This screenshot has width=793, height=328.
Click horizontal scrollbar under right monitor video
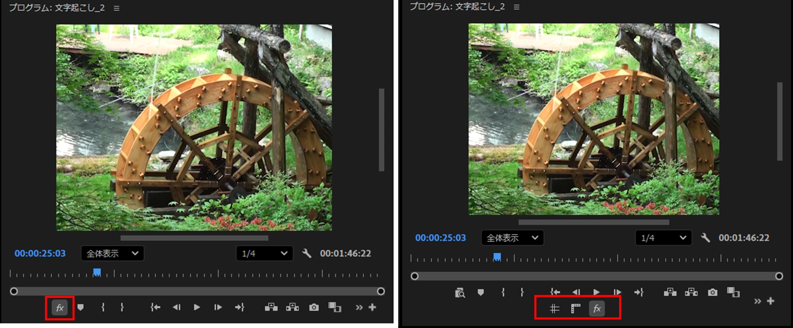(594, 222)
